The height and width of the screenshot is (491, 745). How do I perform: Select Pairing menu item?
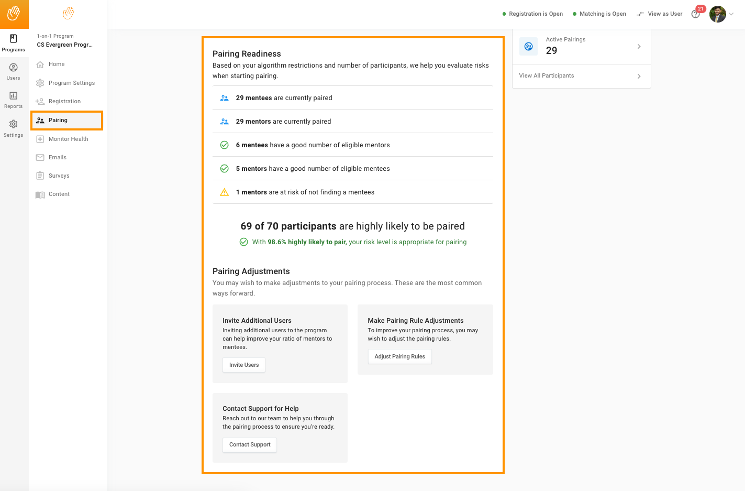pyautogui.click(x=66, y=120)
